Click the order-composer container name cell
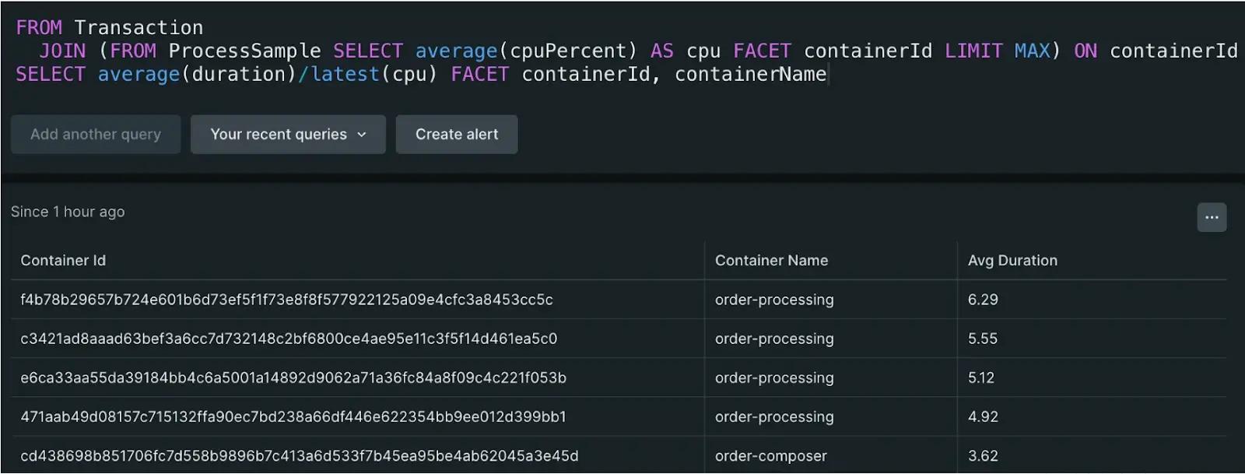 pos(770,455)
